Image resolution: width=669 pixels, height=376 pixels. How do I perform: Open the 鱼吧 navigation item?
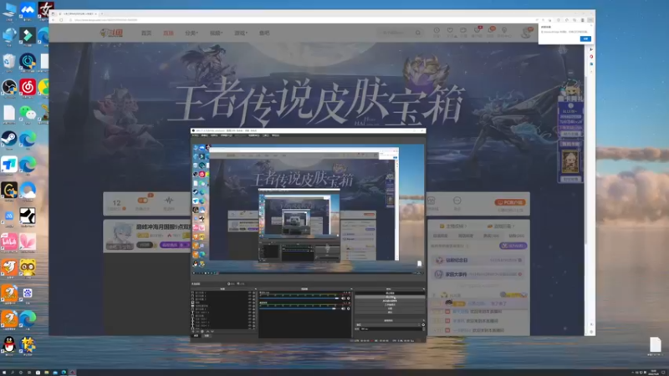click(264, 33)
